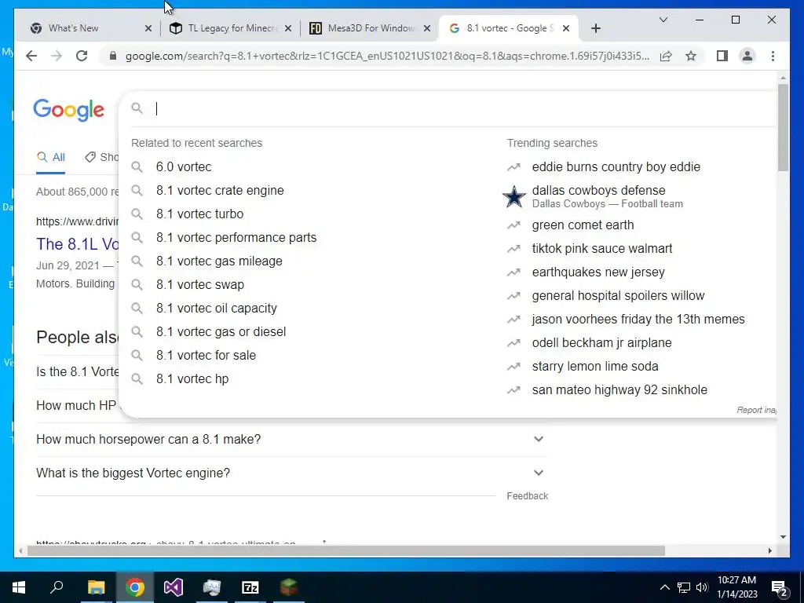Viewport: 804px width, 603px height.
Task: Open the notification center icon
Action: click(x=780, y=588)
